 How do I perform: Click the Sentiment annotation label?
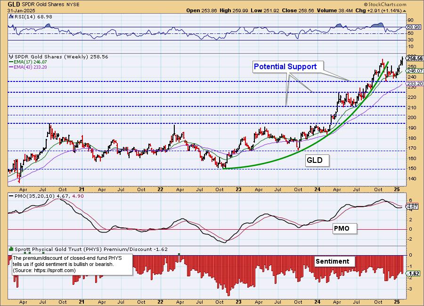[x=334, y=261]
